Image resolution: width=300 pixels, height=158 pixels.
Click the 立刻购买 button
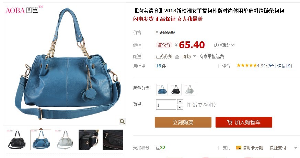(183, 122)
